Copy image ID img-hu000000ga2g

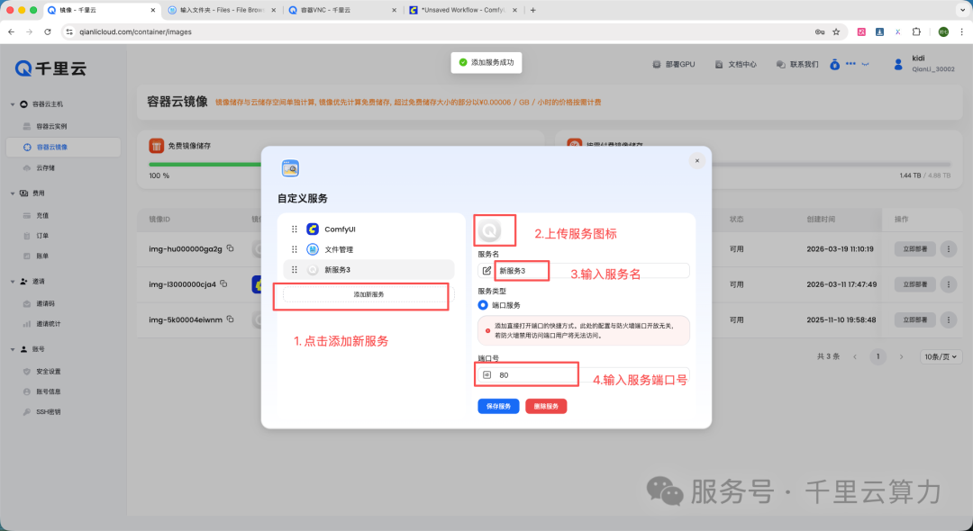[231, 248]
